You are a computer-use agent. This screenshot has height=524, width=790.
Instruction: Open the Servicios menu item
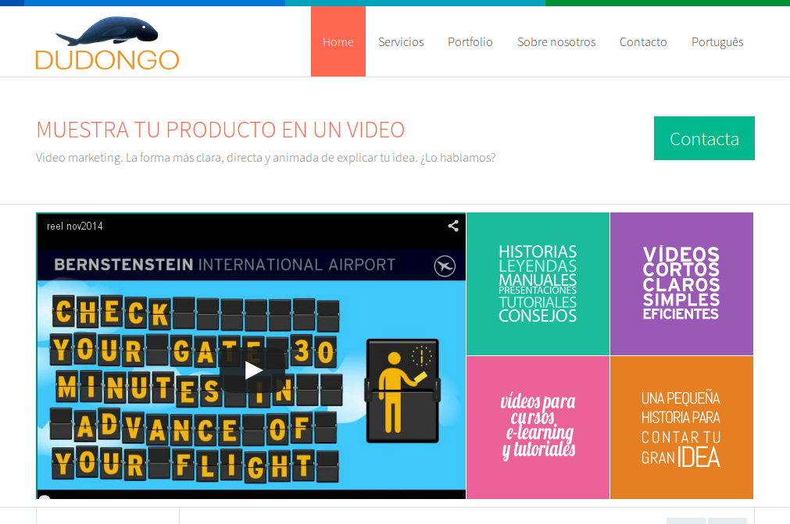pyautogui.click(x=401, y=41)
